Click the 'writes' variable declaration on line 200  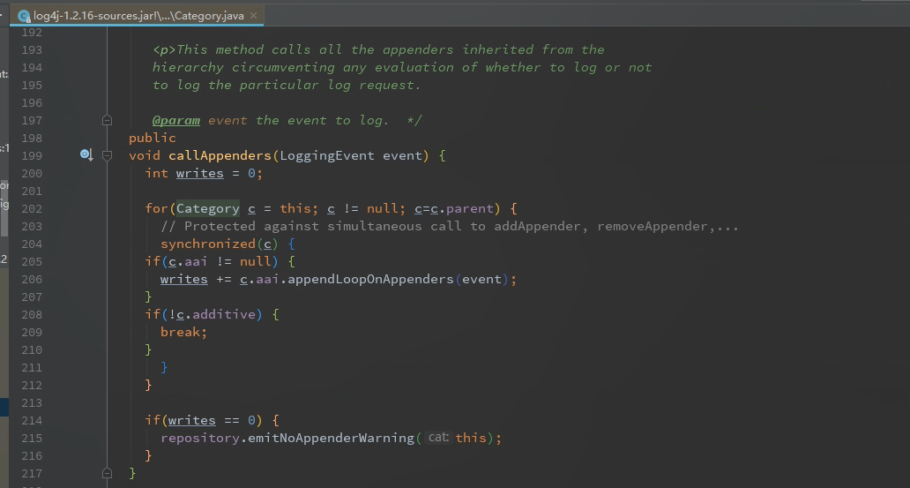(199, 173)
